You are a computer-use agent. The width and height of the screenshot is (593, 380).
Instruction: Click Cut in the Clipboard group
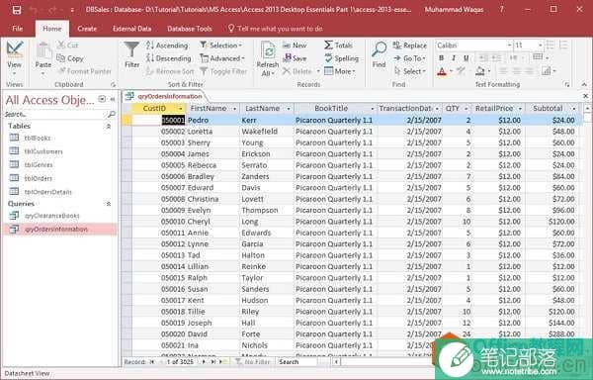67,46
